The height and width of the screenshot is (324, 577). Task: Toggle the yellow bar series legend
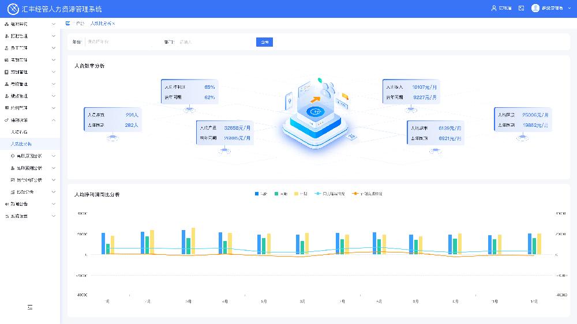pyautogui.click(x=301, y=194)
